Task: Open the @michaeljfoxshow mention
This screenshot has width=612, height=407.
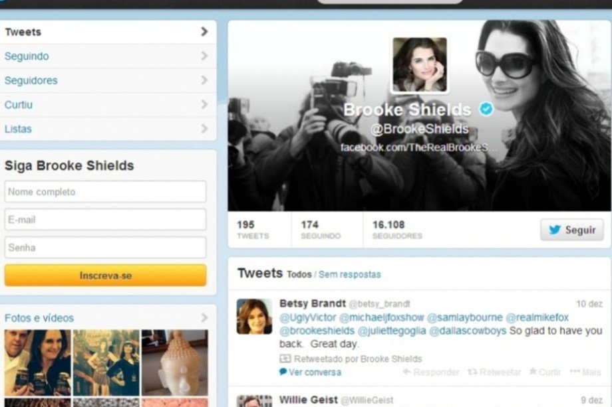Action: (381, 318)
